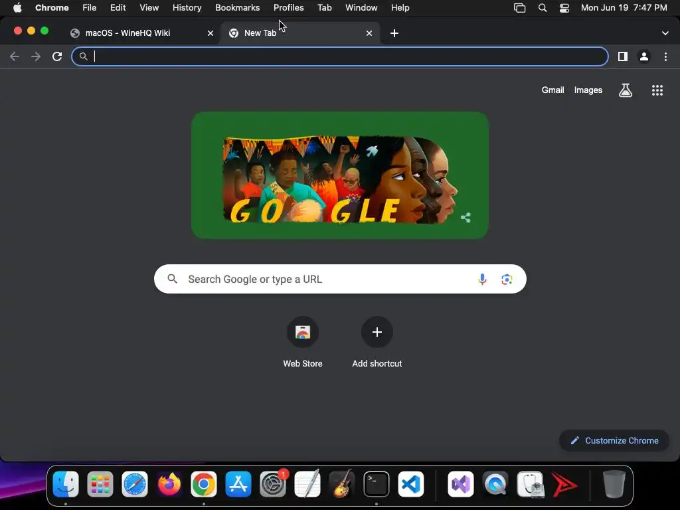The width and height of the screenshot is (680, 510).
Task: Launch Firefox from the Dock
Action: click(x=169, y=484)
